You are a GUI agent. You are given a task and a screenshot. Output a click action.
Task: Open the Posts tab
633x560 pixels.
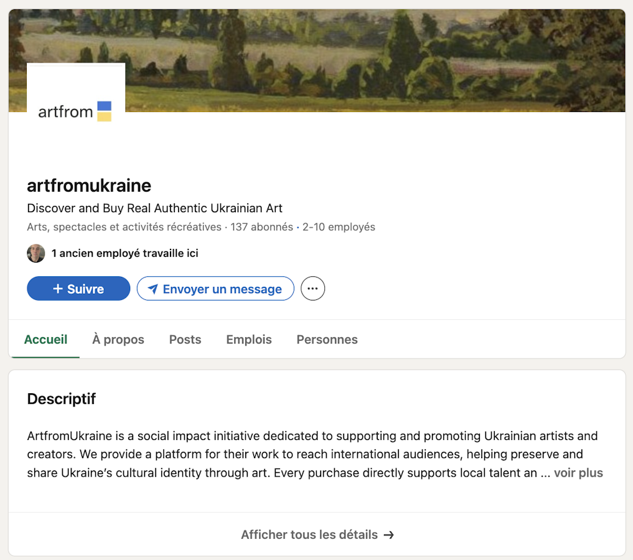(x=185, y=340)
